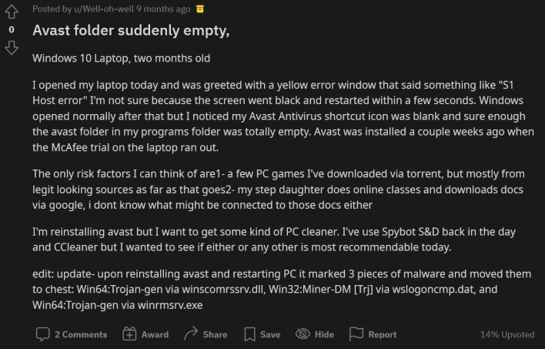The height and width of the screenshot is (349, 545).
Task: Click the curved arrow Share icon
Action: (x=191, y=334)
